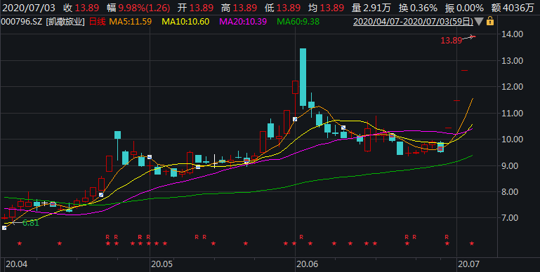
Task: Click the 2020/07/03 date in header
Action: coord(29,8)
